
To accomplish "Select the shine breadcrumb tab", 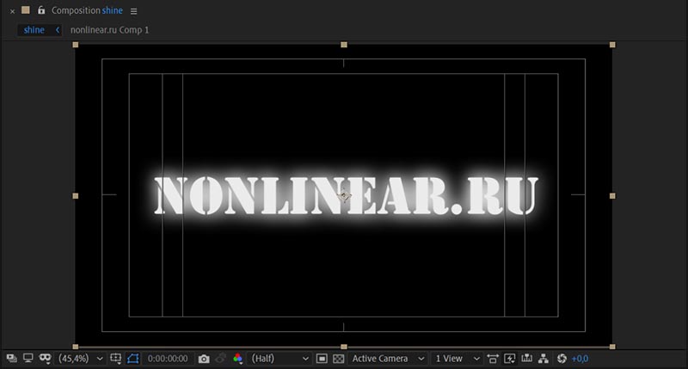I will 34,30.
